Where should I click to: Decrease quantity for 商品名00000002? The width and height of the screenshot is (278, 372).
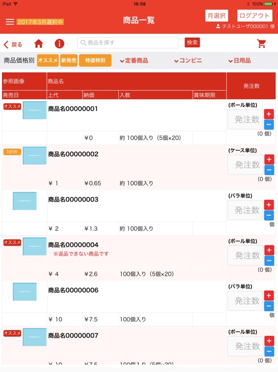269,170
